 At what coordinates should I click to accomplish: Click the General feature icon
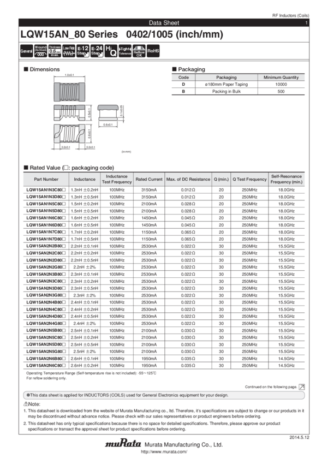tap(26, 51)
